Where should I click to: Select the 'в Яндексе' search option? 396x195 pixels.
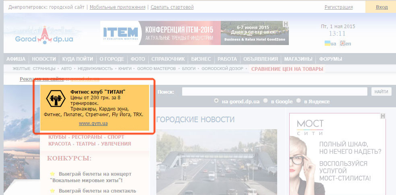299,101
